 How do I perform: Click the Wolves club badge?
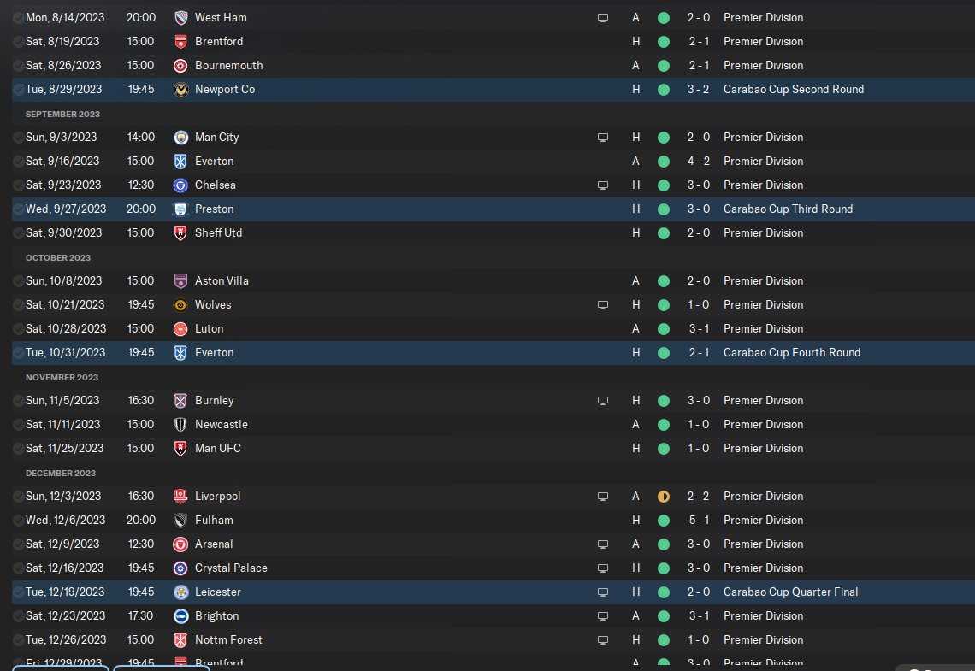(x=180, y=305)
